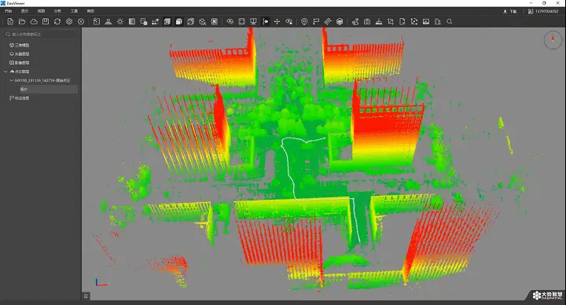Click the 下载 download button
This screenshot has height=305, width=566.
click(x=510, y=12)
